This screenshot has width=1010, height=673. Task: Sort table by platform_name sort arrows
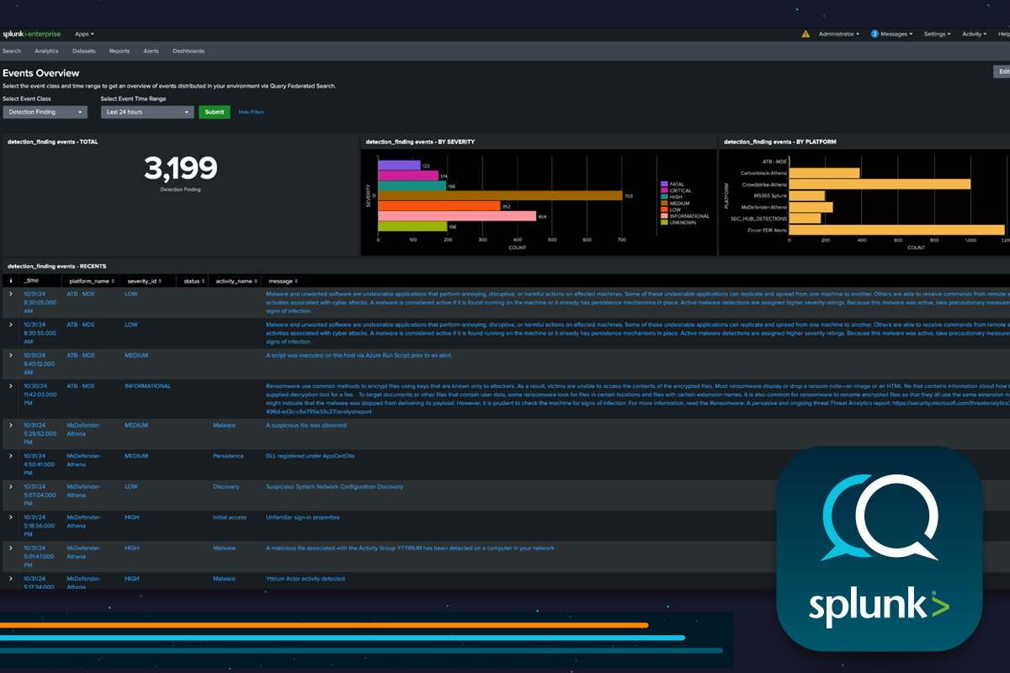pos(113,281)
